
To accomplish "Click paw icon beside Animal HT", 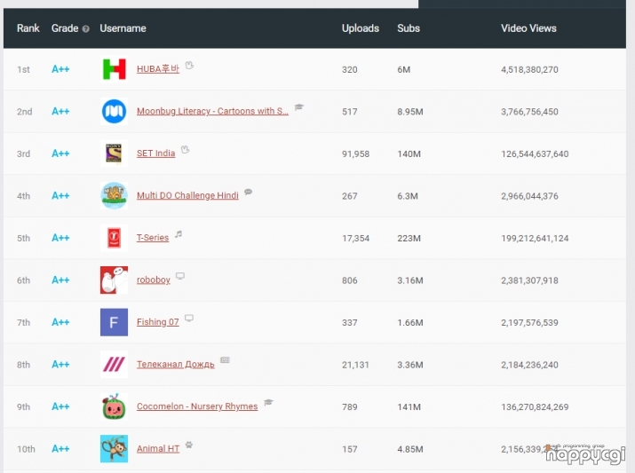I will point(189,445).
